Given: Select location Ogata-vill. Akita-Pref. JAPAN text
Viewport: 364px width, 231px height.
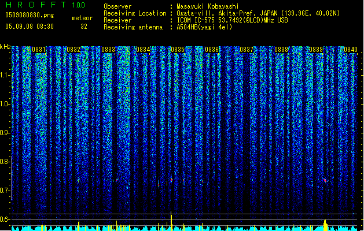Looking at the screenshot, I should pos(227,13).
